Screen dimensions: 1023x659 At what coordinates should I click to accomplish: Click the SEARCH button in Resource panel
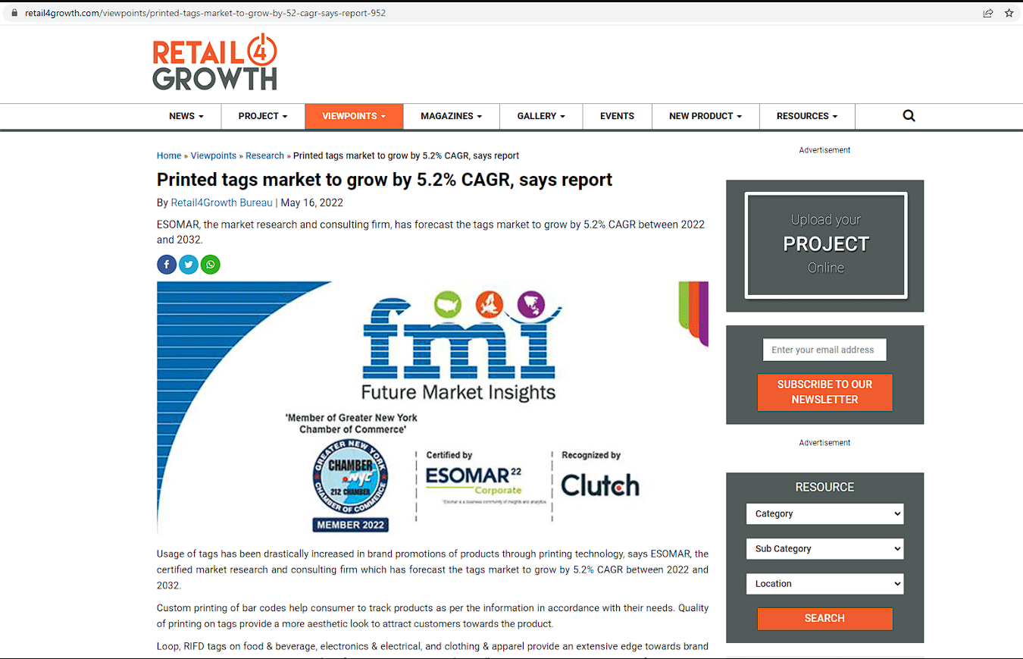824,619
